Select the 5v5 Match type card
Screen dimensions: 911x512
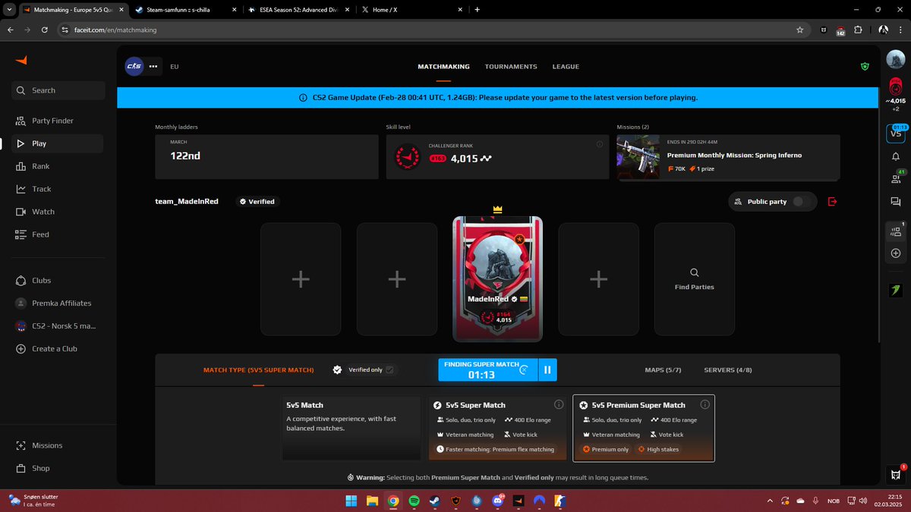point(351,428)
